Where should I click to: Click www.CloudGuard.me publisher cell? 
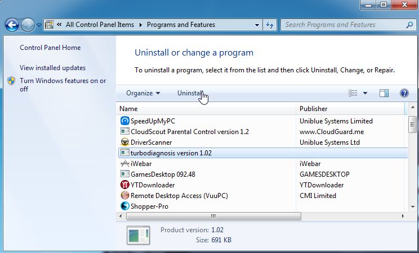(x=332, y=132)
